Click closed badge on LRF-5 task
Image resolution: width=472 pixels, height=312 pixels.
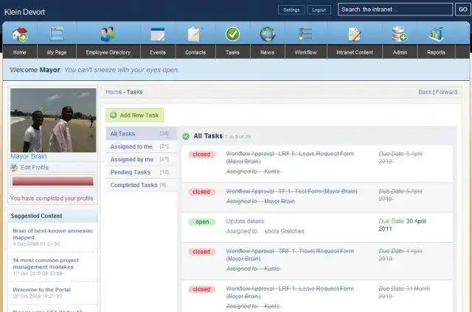[201, 155]
